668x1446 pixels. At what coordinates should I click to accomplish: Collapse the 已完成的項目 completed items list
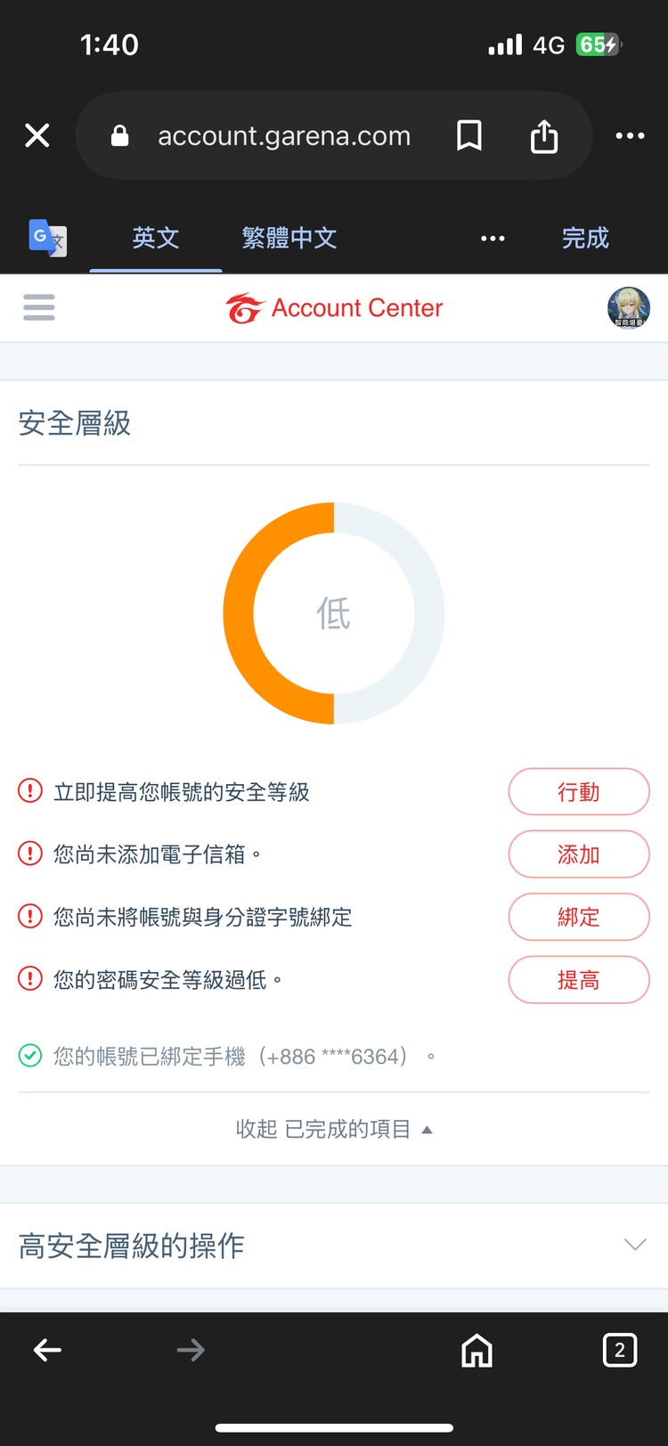point(334,1130)
